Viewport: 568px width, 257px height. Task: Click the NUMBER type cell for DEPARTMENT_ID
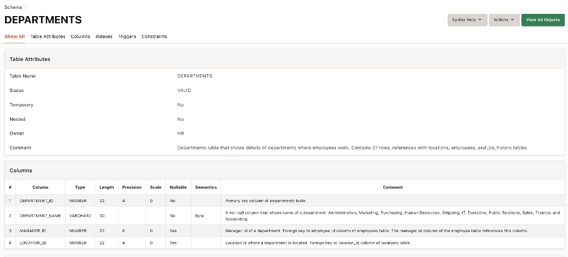[x=80, y=201]
